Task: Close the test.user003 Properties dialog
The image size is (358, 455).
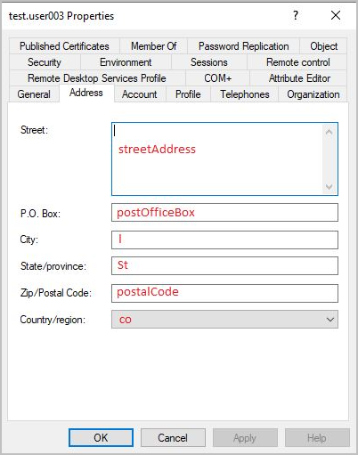Action: [x=336, y=15]
